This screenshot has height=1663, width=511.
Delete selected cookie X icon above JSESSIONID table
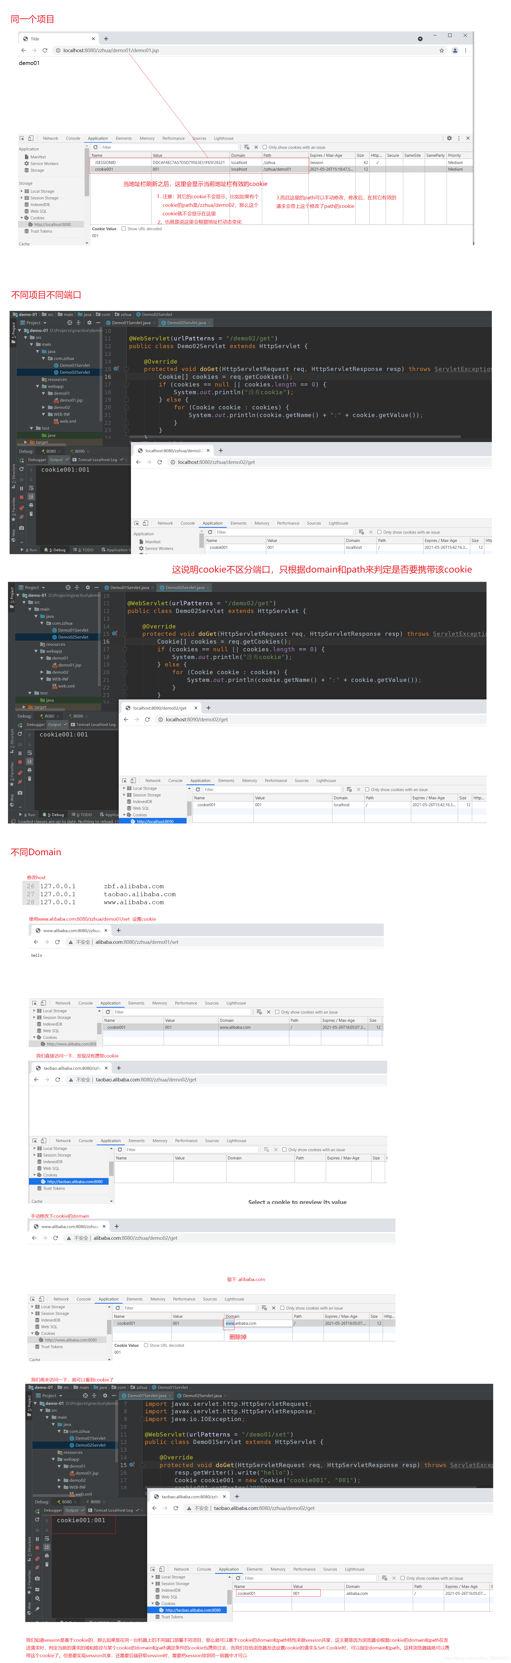256,147
